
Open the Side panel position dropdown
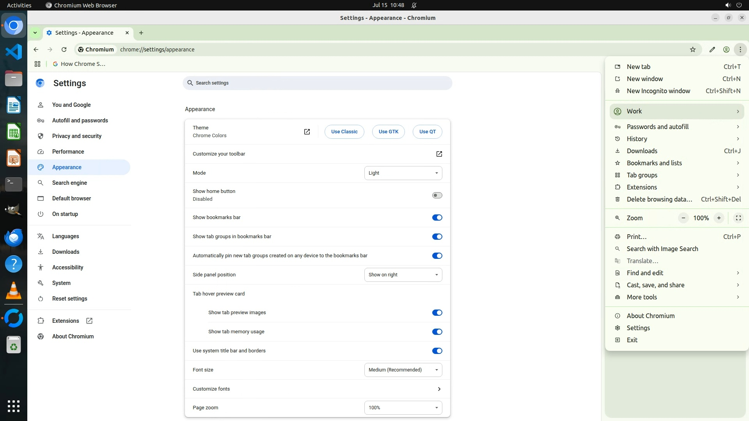(403, 275)
